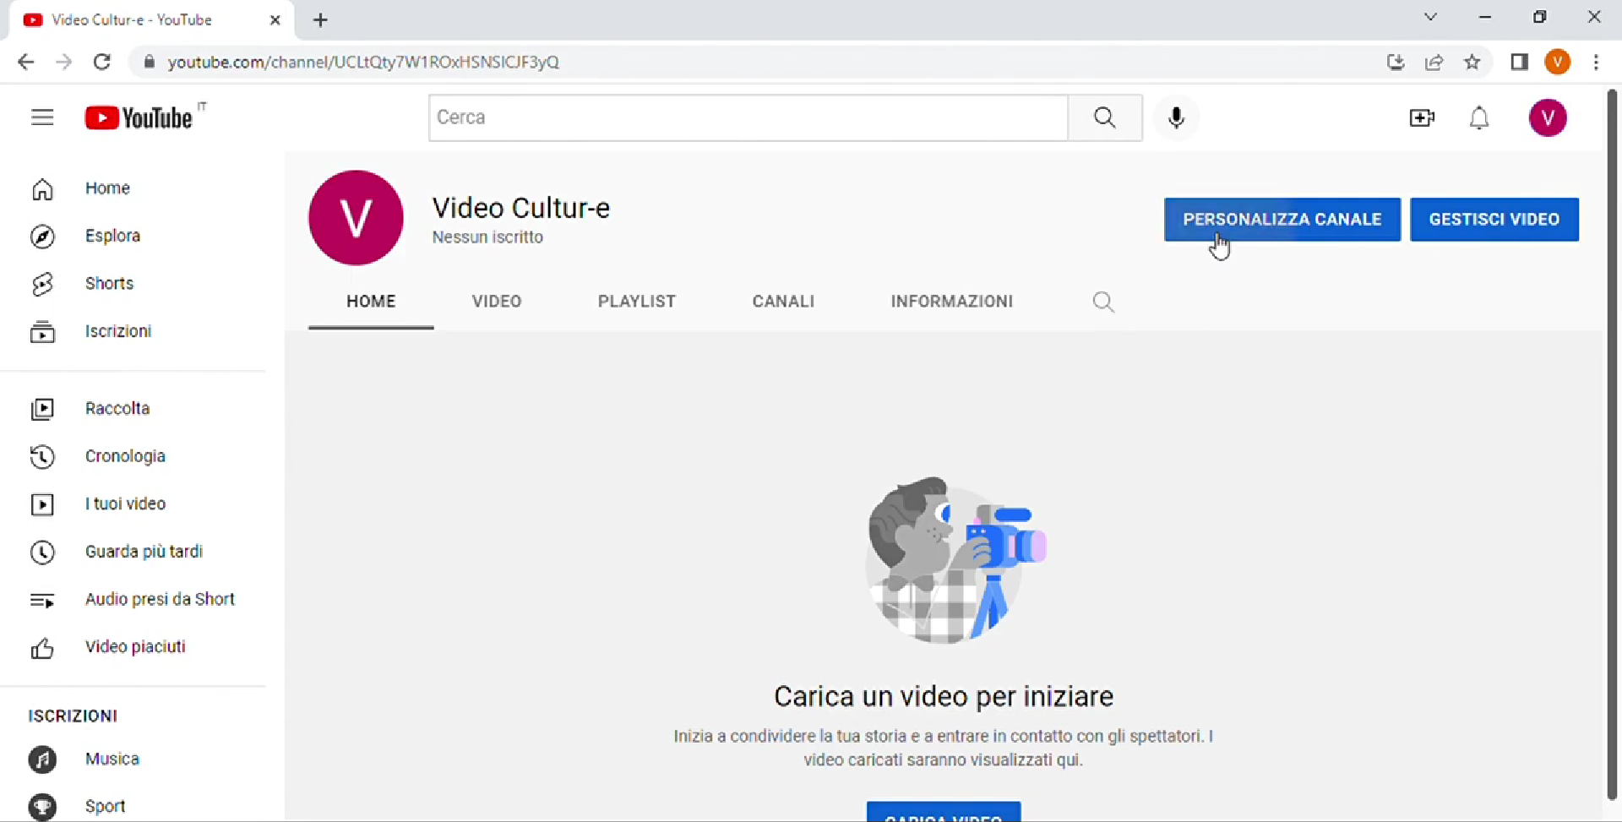Select the Shorts icon in the sidebar
The width and height of the screenshot is (1622, 822).
click(x=42, y=285)
